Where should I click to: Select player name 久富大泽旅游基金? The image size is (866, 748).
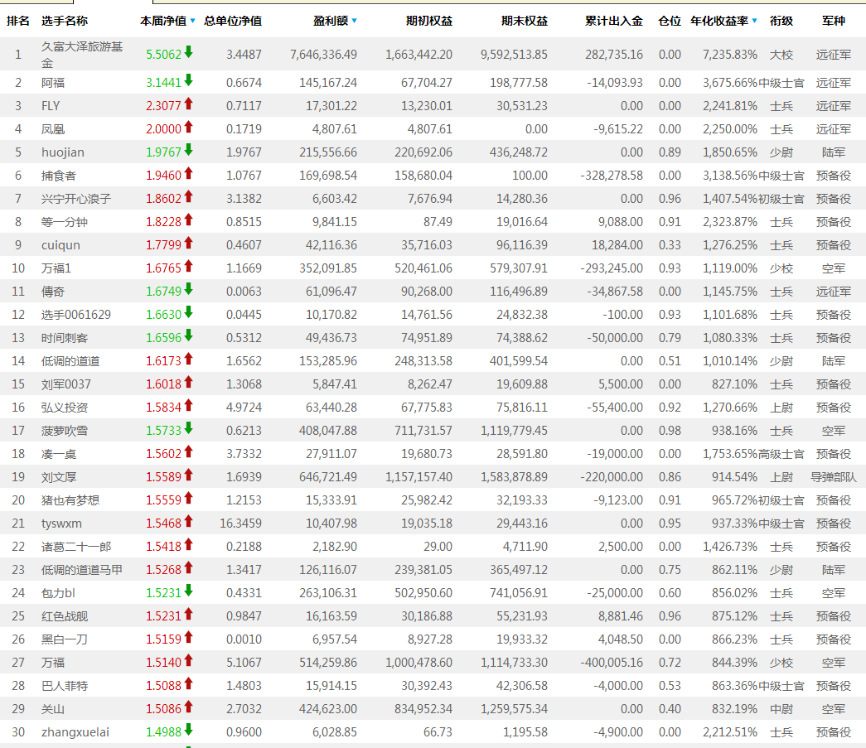click(82, 55)
